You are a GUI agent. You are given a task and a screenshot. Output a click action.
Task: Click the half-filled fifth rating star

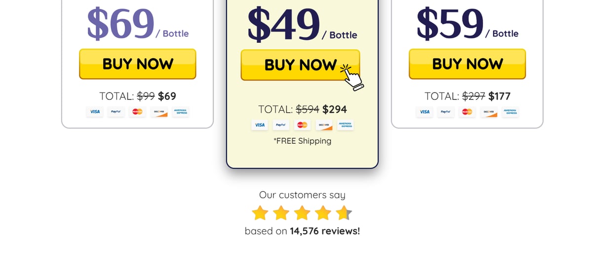(344, 213)
